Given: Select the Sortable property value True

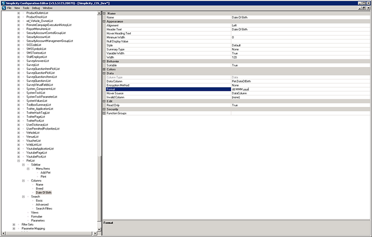Looking at the screenshot, I should tap(300, 65).
